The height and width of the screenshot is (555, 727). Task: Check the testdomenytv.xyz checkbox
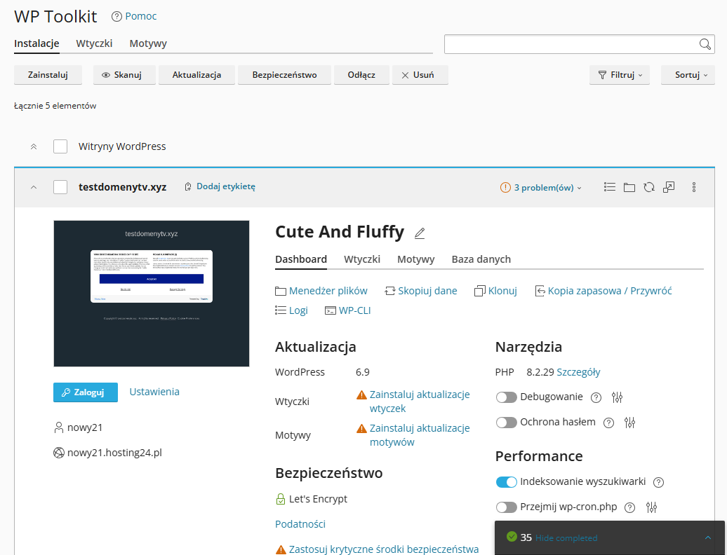[x=60, y=187]
